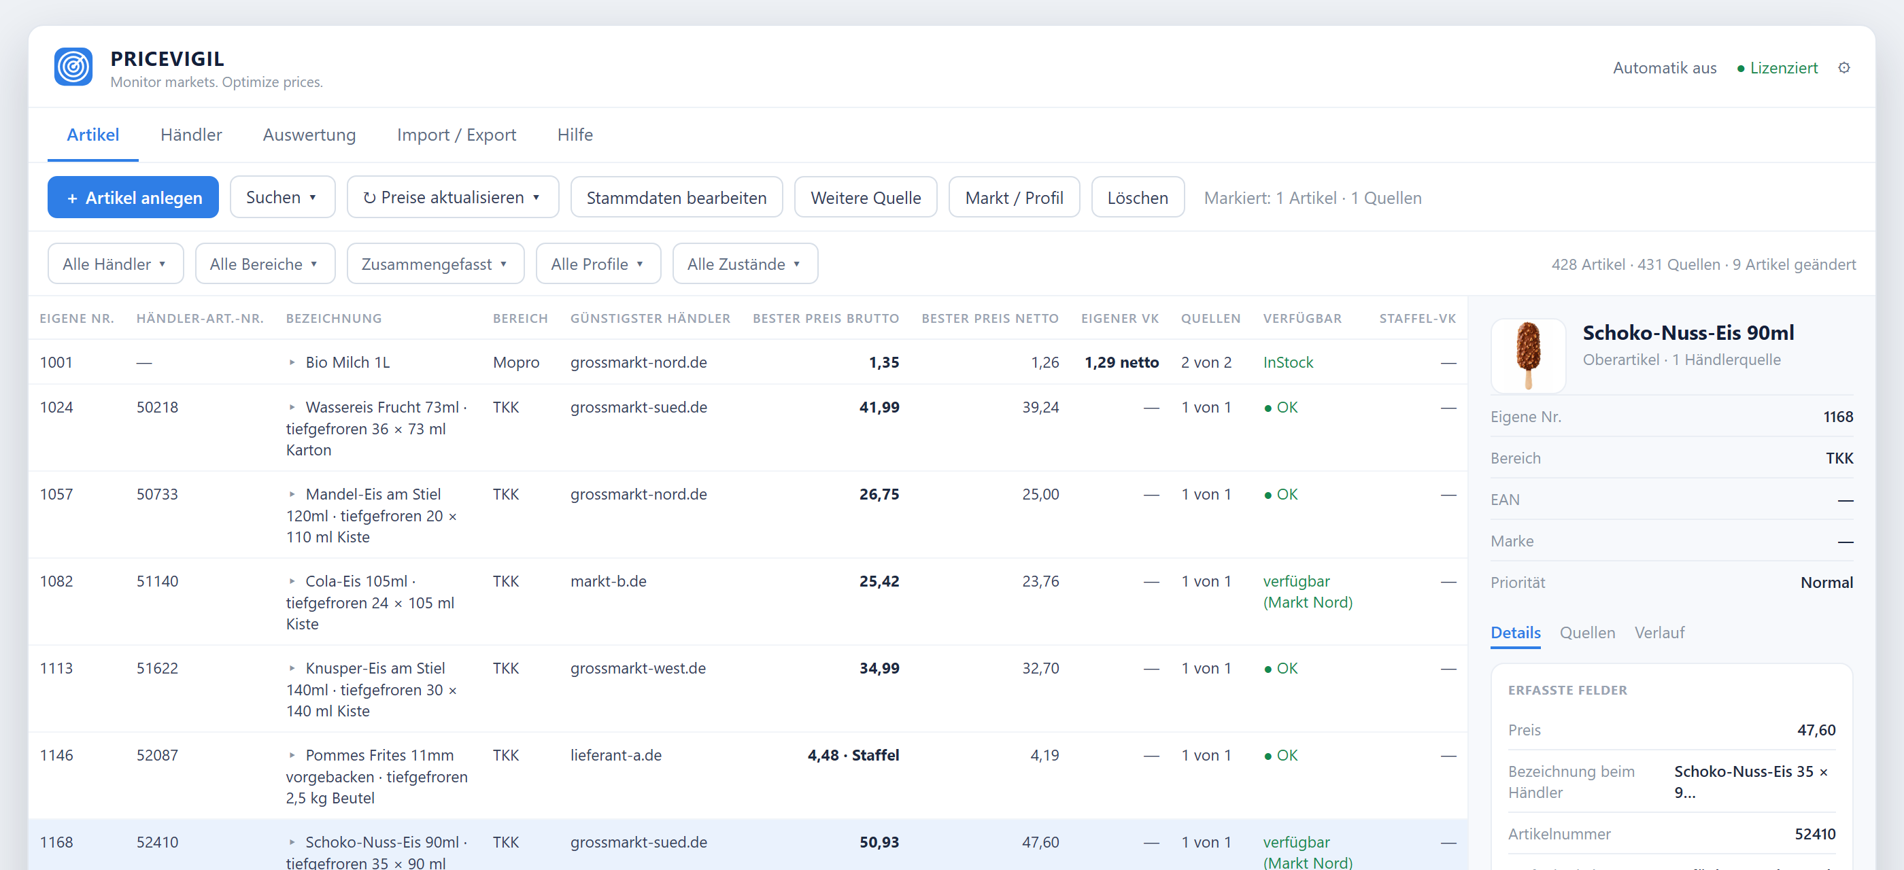This screenshot has height=870, width=1904.
Task: Go to the Import / Export tab
Action: (x=456, y=135)
